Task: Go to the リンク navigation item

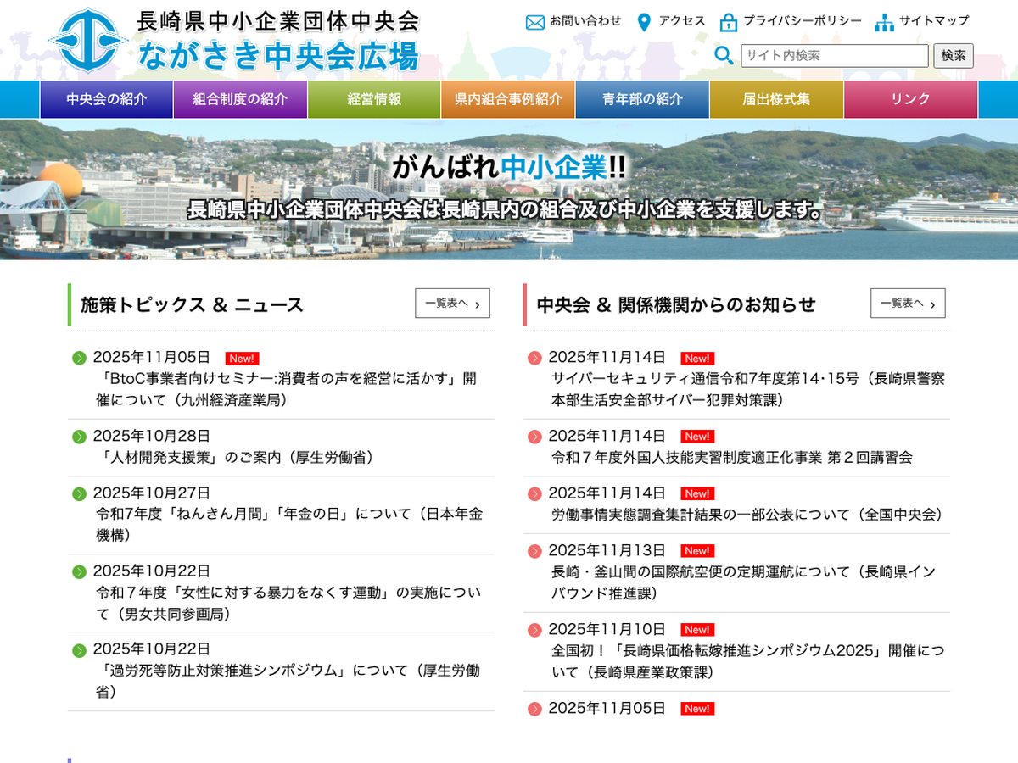Action: tap(910, 99)
